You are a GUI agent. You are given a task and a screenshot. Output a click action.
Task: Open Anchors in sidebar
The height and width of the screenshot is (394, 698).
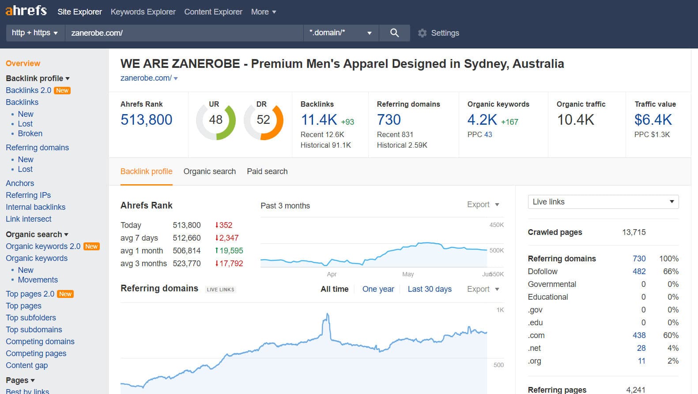20,183
